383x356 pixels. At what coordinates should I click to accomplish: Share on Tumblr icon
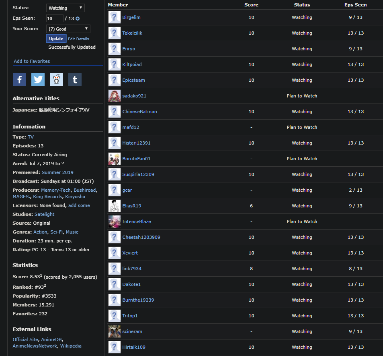pos(75,79)
